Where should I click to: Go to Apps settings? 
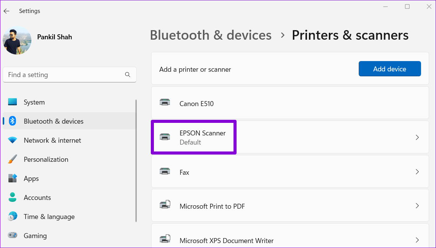[69, 179]
